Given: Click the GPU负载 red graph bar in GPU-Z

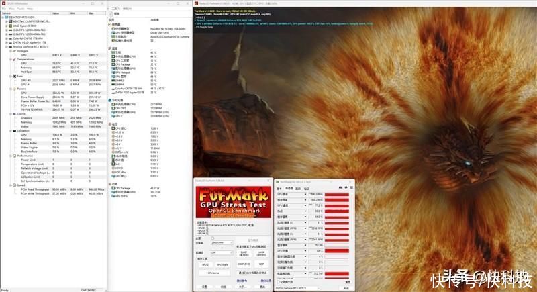Looking at the screenshot, I should [337, 251].
